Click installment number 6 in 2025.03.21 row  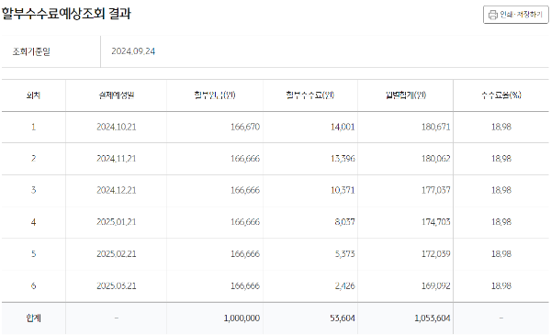(x=33, y=285)
